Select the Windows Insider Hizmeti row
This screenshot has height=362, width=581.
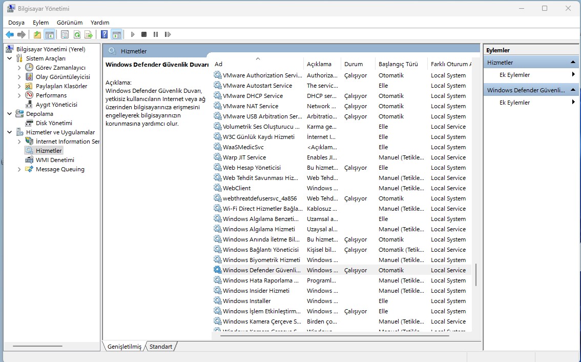[x=342, y=290]
